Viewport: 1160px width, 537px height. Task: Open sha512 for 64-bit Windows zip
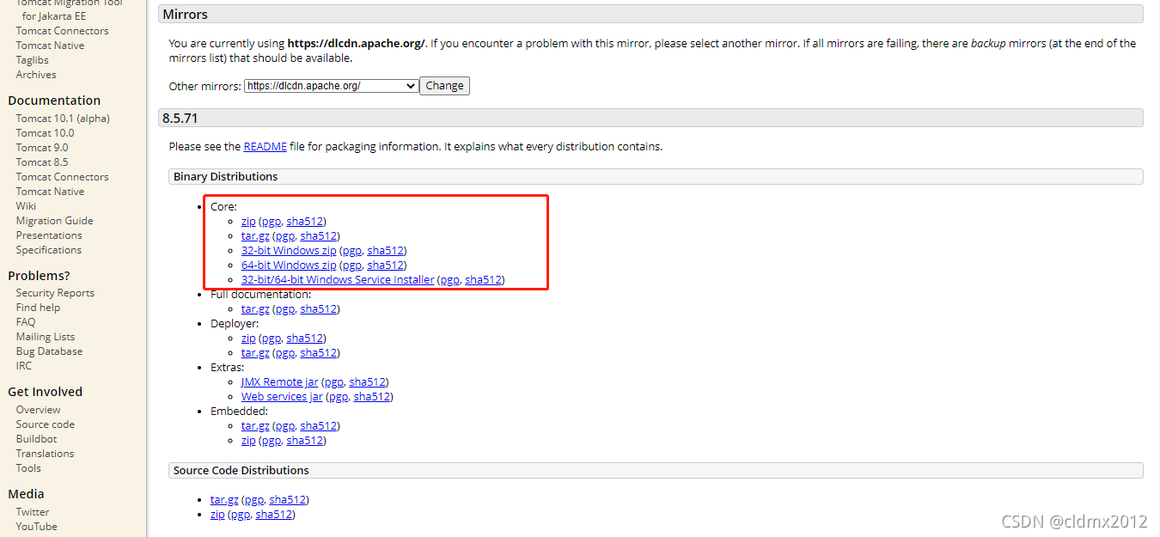[386, 265]
